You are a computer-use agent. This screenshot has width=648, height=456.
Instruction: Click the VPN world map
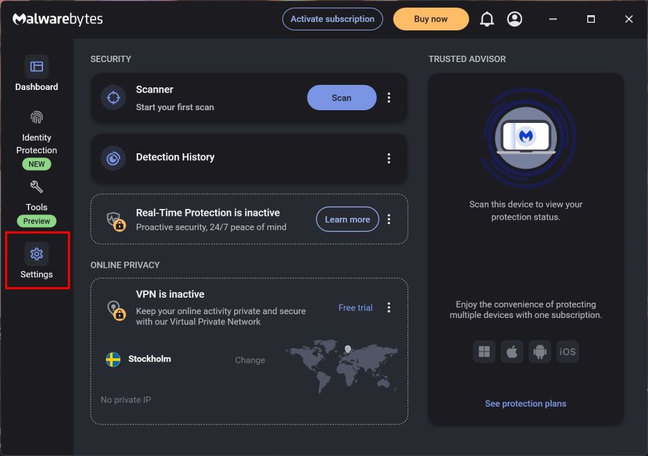341,365
